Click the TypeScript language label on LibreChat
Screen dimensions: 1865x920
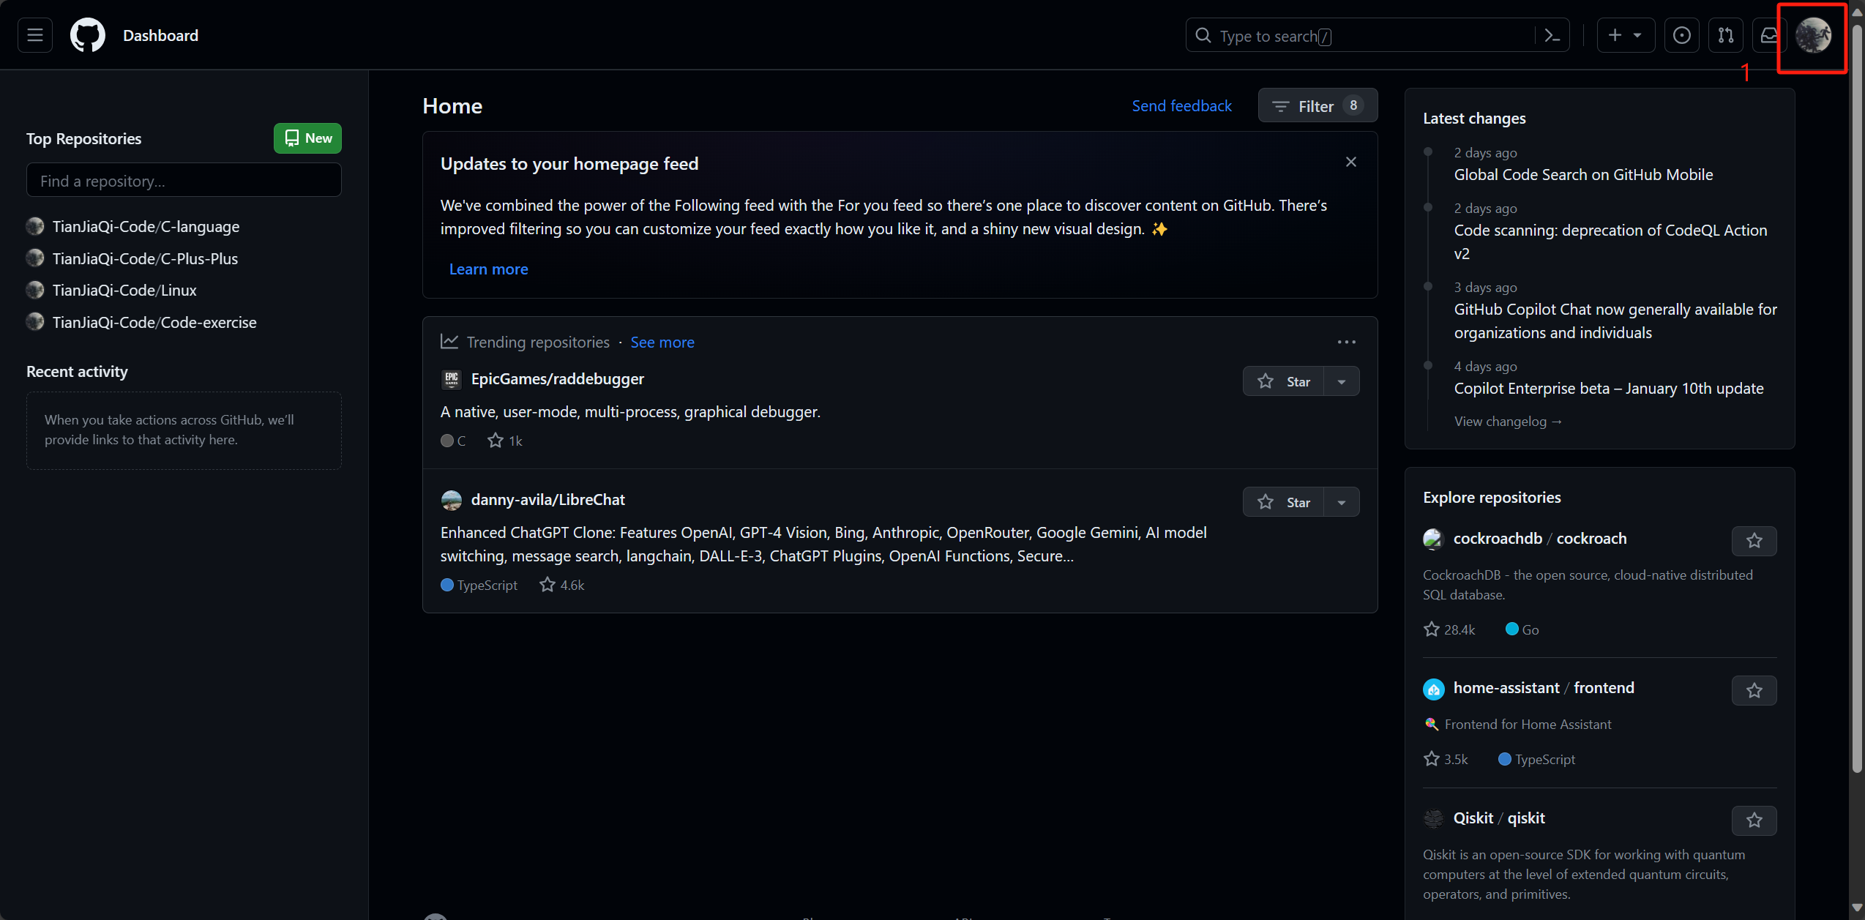(479, 585)
